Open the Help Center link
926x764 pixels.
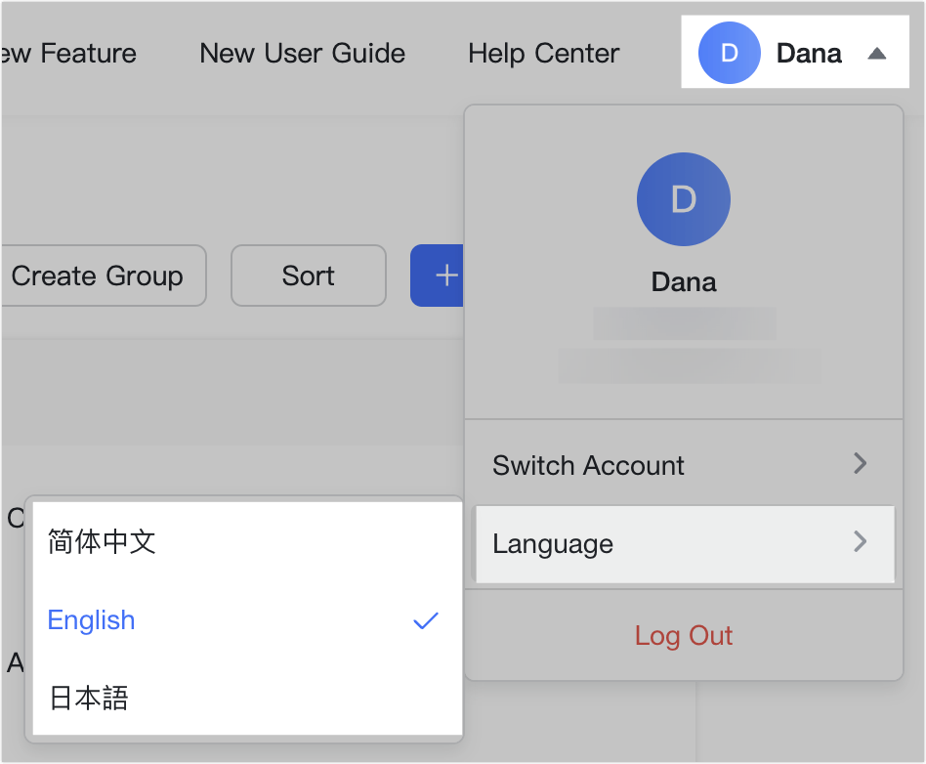click(543, 53)
